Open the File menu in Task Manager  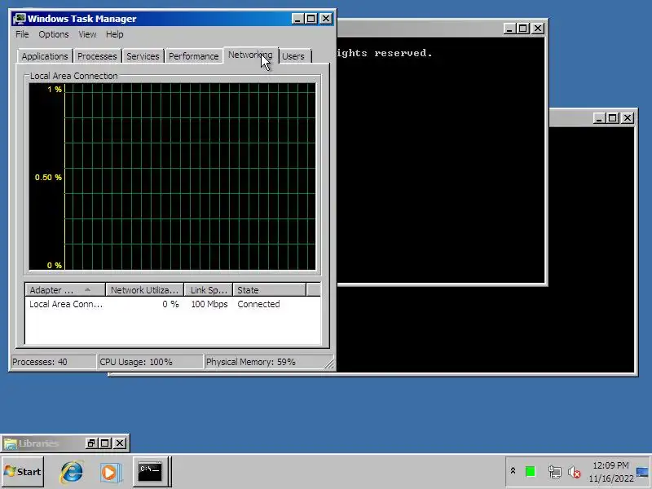[x=22, y=34]
